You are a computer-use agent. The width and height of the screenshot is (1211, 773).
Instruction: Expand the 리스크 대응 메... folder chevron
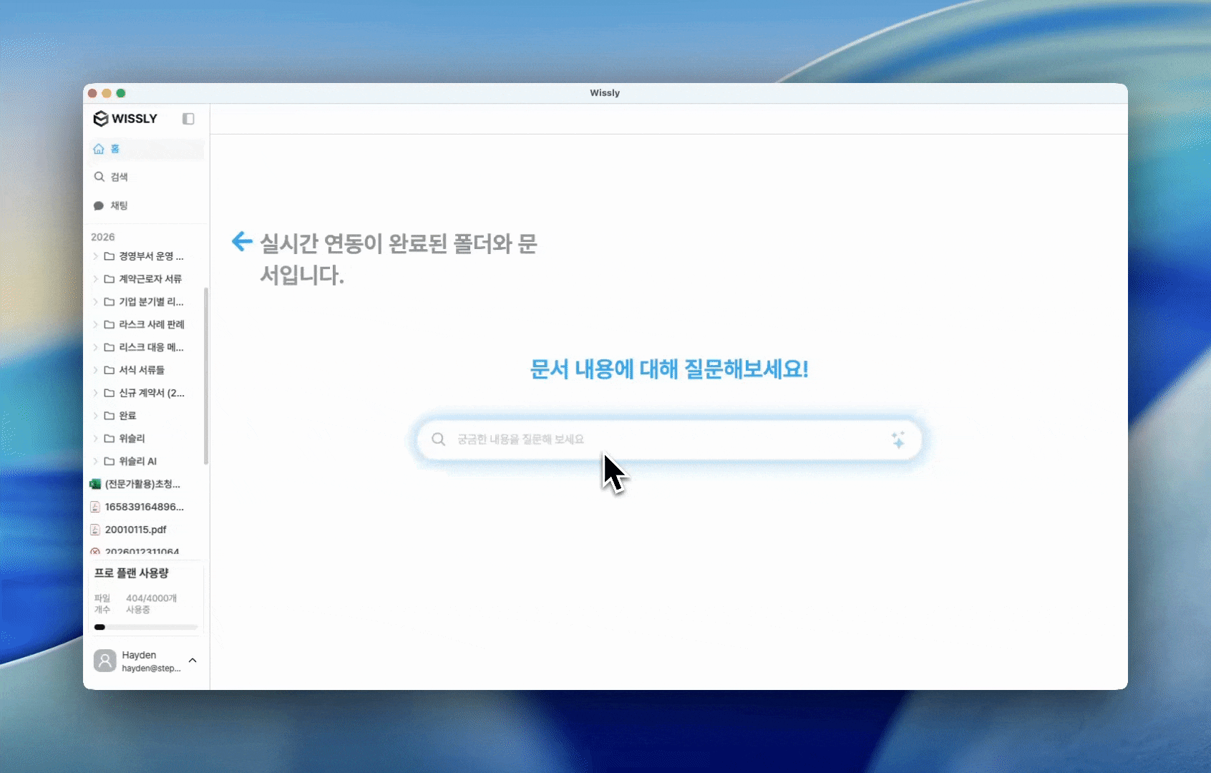click(95, 348)
